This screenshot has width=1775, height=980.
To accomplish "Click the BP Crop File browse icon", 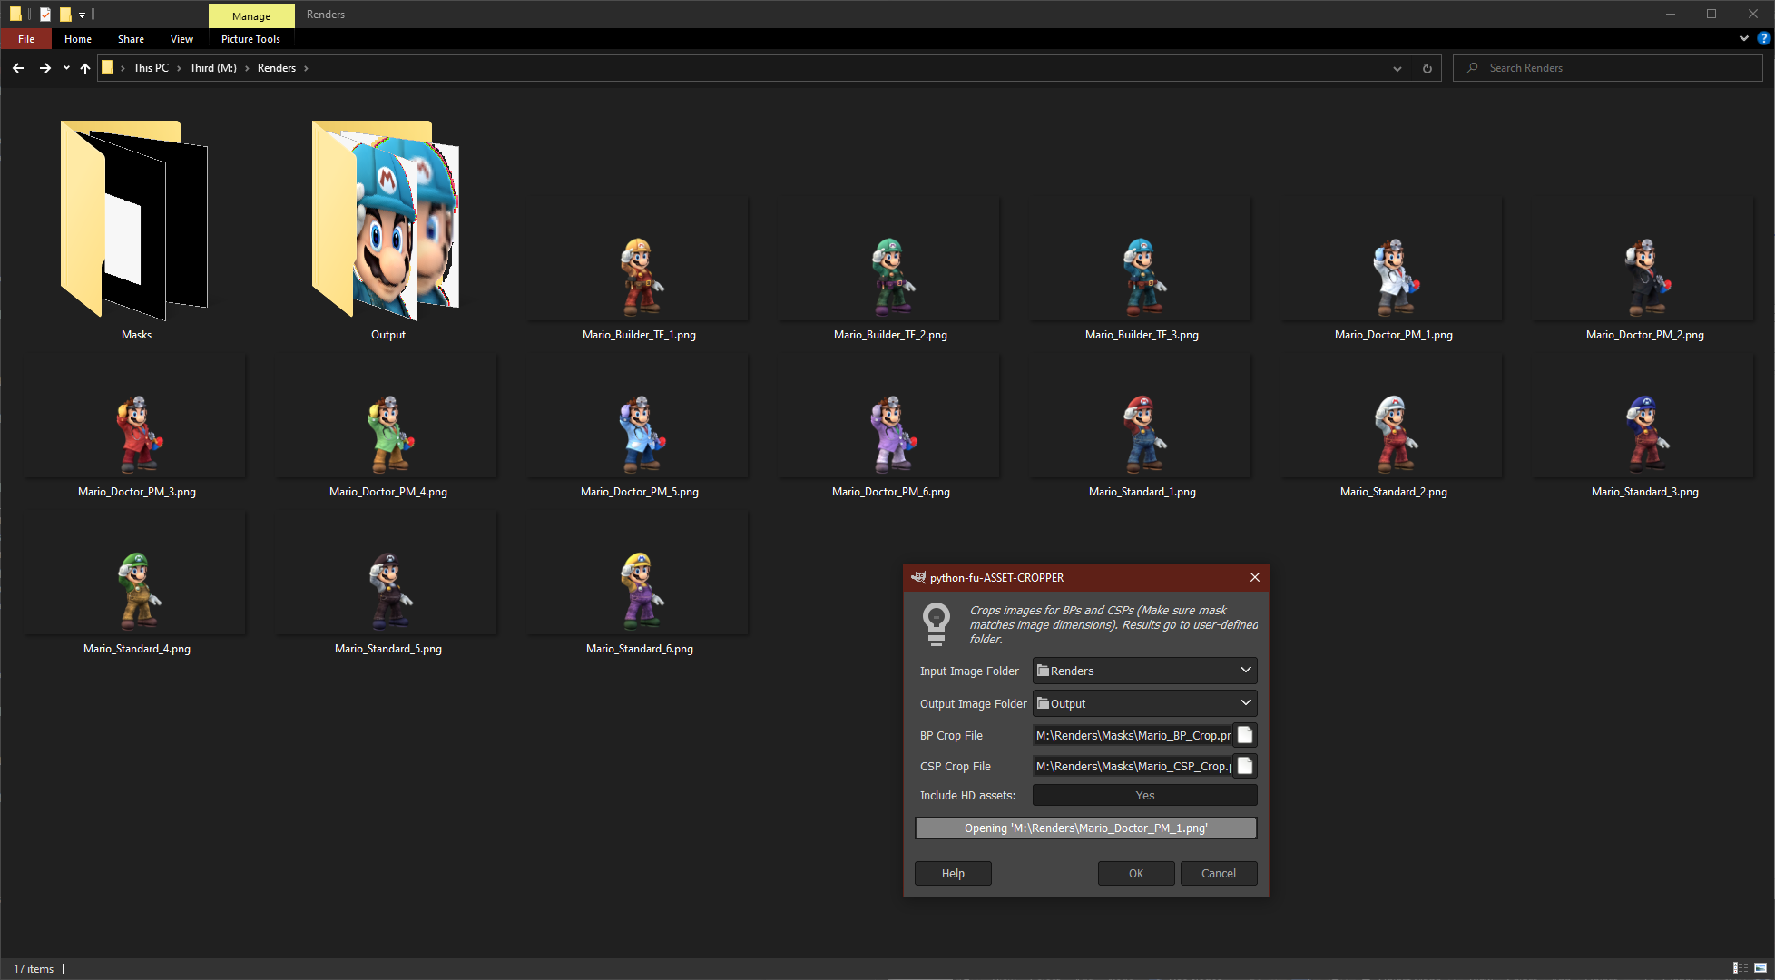I will coord(1245,735).
